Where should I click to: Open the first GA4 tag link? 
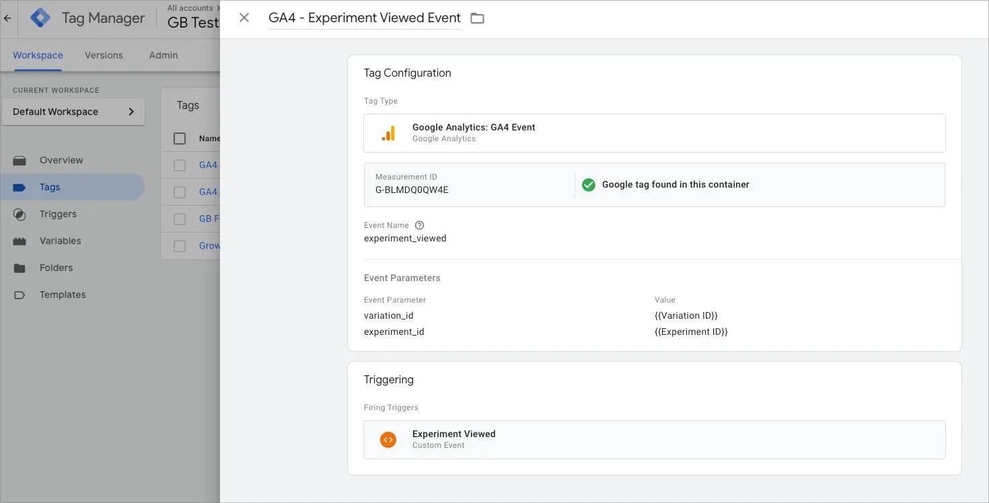(209, 165)
